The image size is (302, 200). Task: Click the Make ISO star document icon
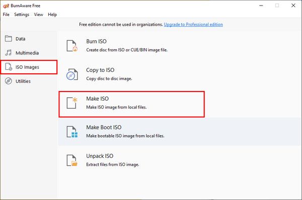point(72,103)
